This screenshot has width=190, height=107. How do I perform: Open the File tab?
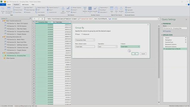(3, 4)
